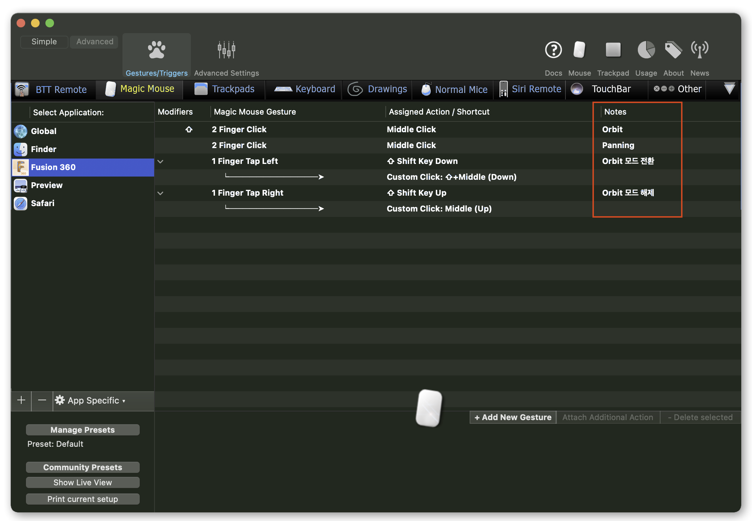Open Advanced Settings sliders icon
Image resolution: width=752 pixels, height=521 pixels.
(x=226, y=50)
